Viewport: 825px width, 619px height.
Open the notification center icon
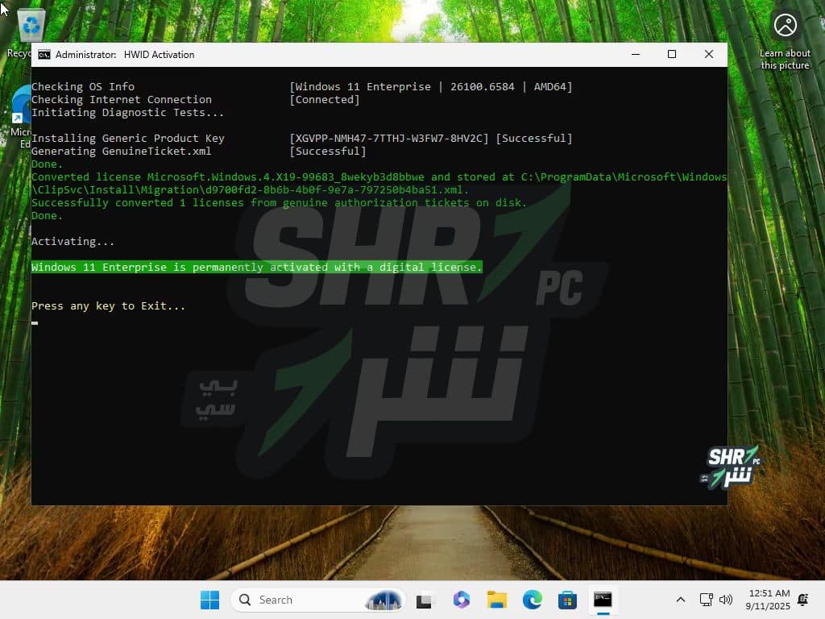[x=802, y=600]
